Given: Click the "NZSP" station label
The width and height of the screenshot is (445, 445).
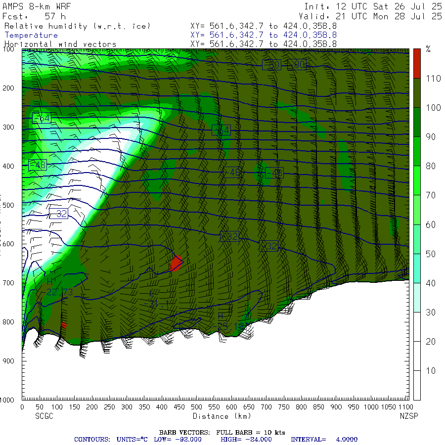Looking at the screenshot, I should tap(409, 416).
